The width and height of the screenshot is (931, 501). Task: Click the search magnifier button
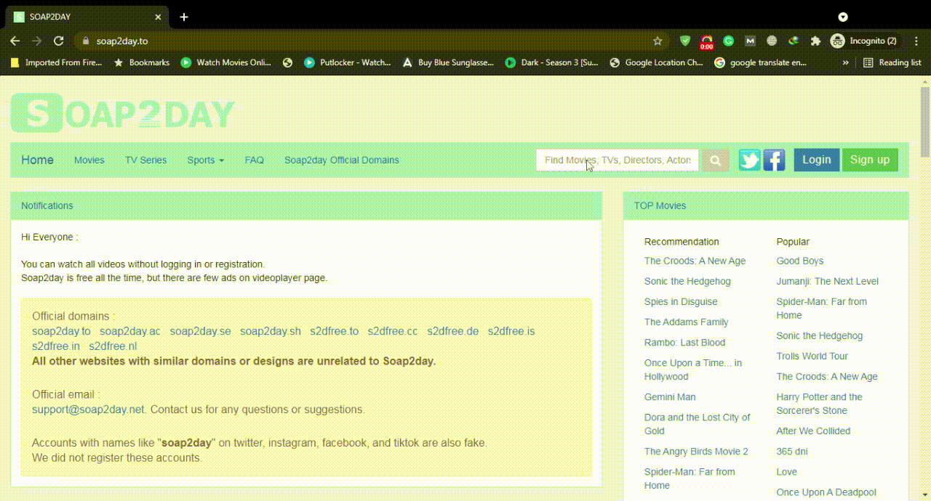[715, 160]
